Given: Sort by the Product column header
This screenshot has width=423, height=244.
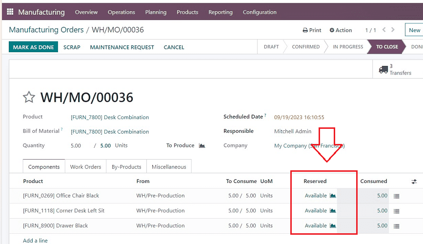Looking at the screenshot, I should [x=33, y=181].
